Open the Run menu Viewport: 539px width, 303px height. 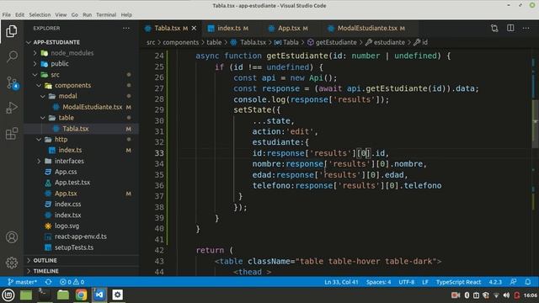(88, 15)
